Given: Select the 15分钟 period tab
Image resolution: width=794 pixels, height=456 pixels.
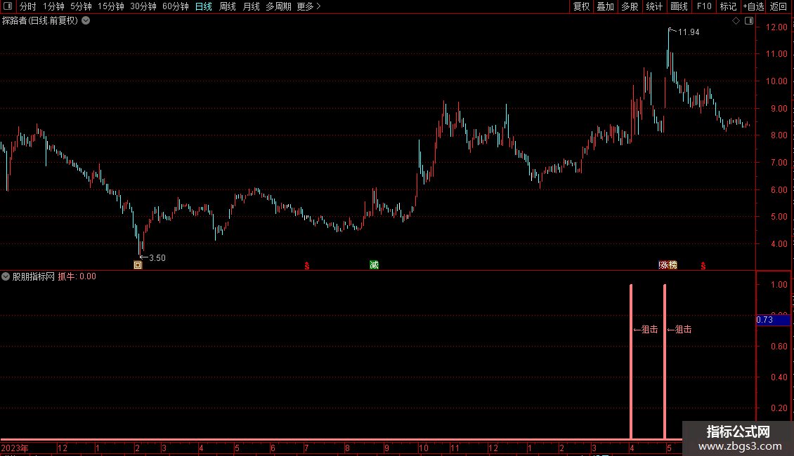Looking at the screenshot, I should 110,6.
